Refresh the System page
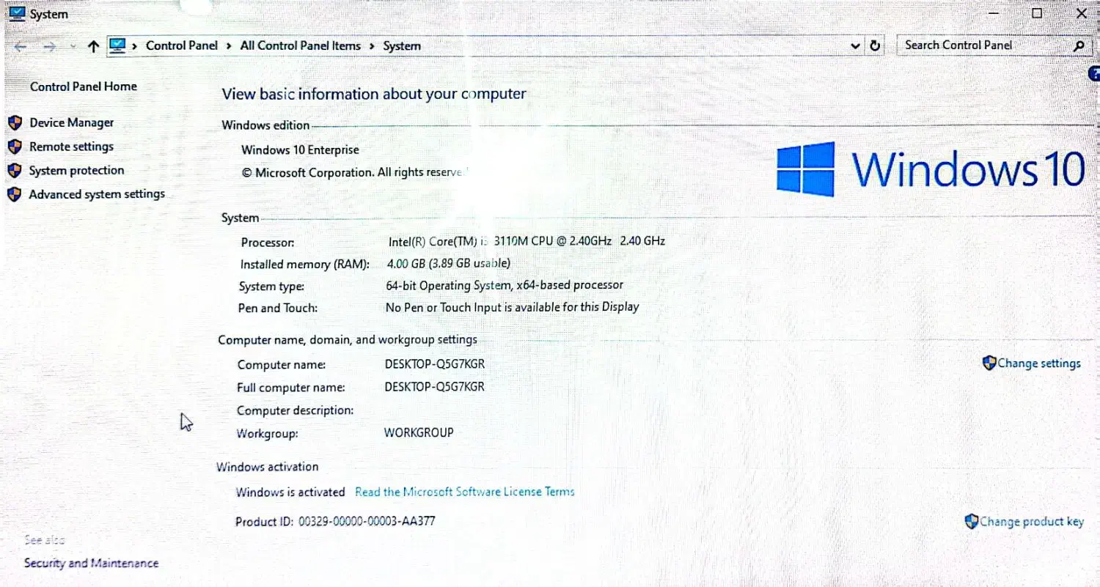 (875, 45)
